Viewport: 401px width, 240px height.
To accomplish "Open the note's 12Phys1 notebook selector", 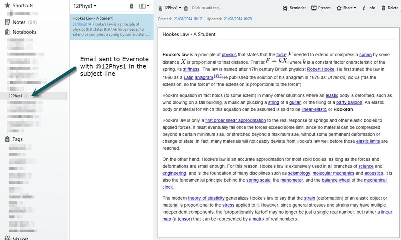I will (172, 8).
